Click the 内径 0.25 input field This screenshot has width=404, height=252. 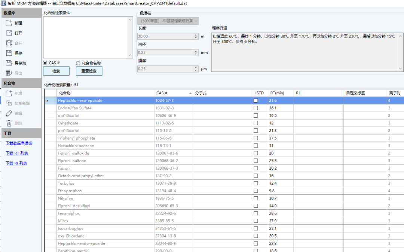166,53
